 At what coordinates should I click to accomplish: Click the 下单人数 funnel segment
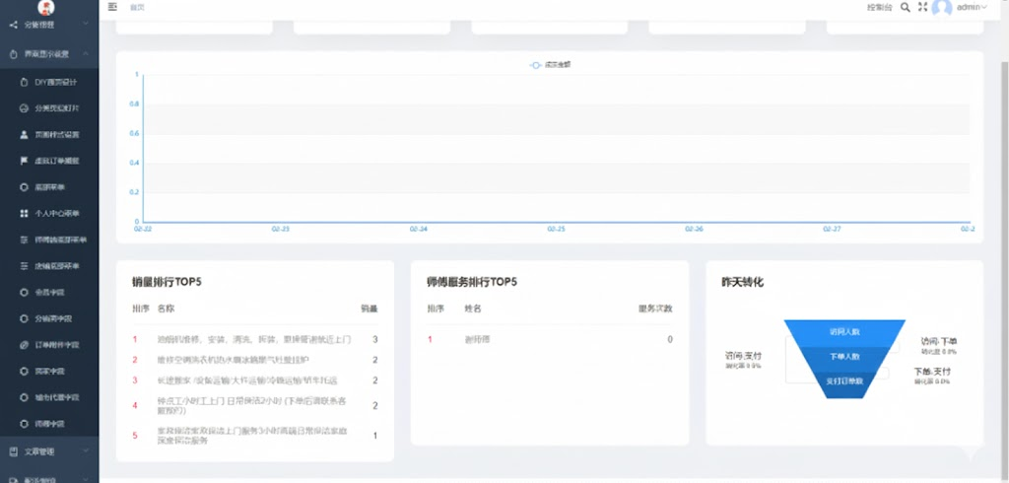coord(844,357)
